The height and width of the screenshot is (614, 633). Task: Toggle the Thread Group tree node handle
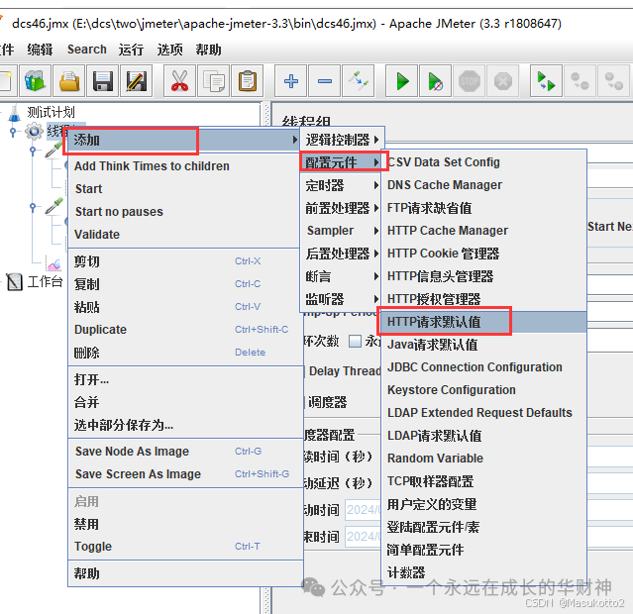tap(13, 132)
